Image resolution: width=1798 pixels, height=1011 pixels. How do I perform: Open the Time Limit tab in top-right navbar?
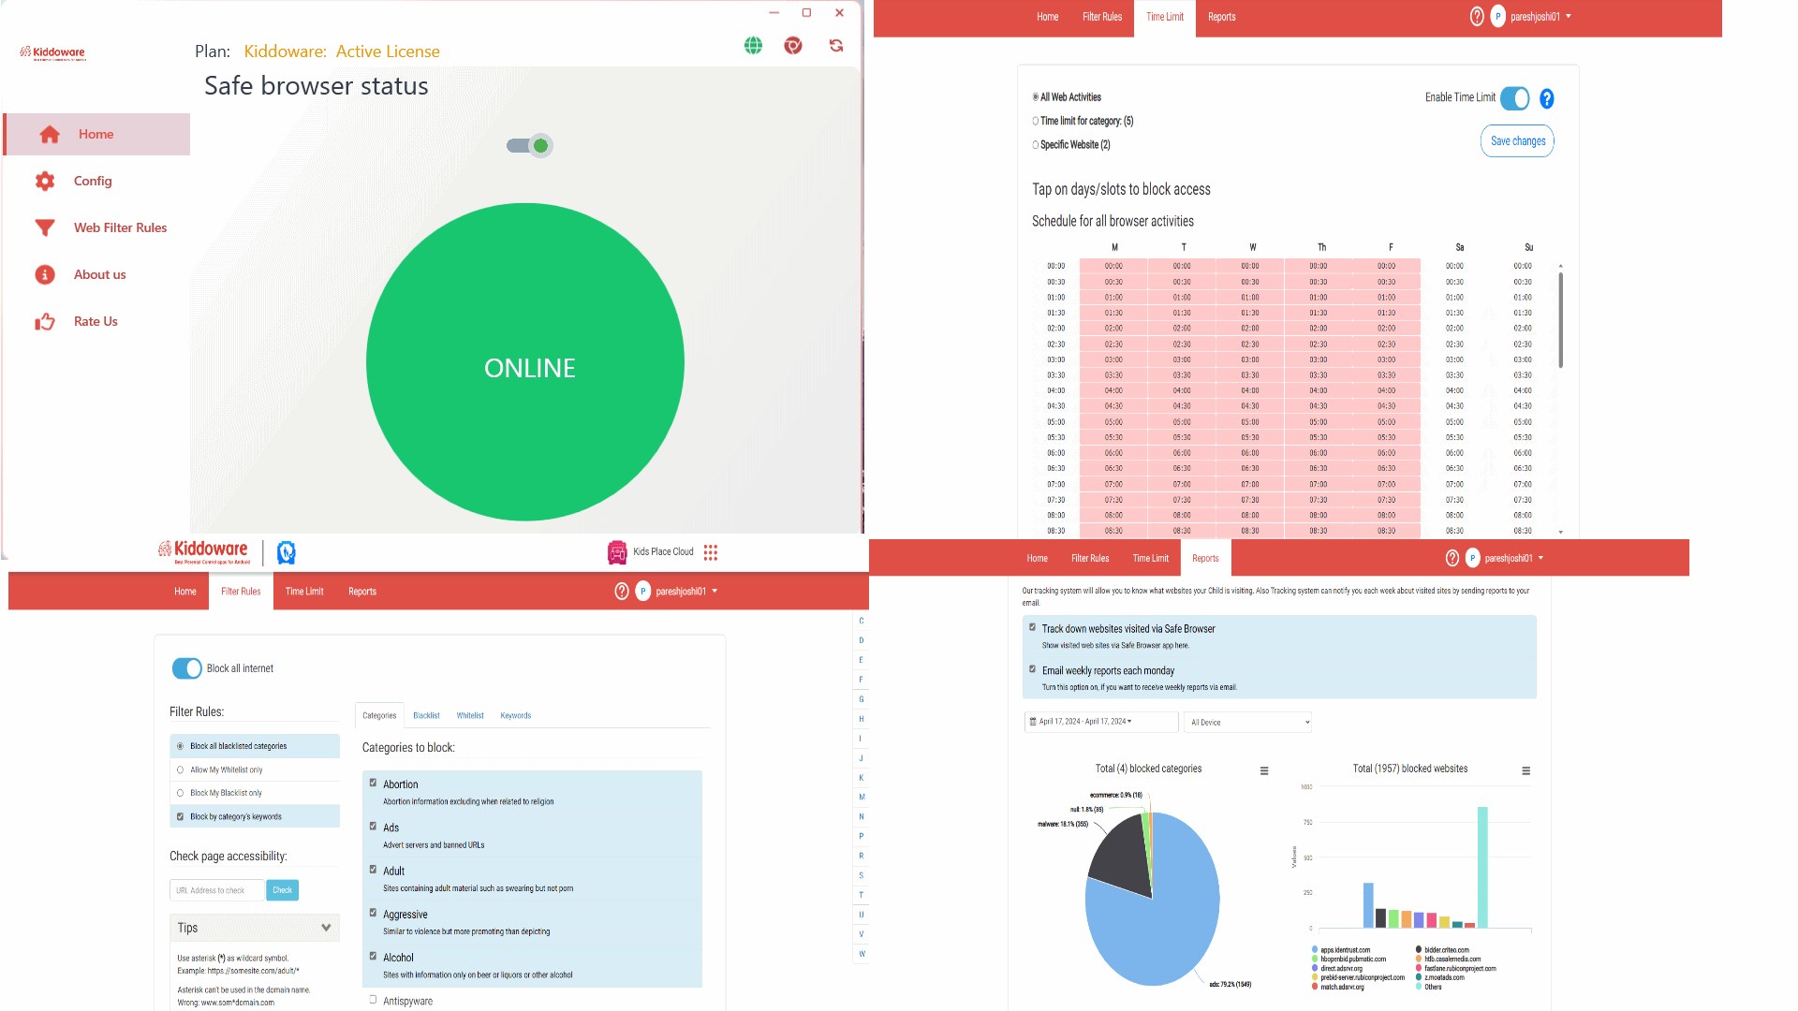1165,17
